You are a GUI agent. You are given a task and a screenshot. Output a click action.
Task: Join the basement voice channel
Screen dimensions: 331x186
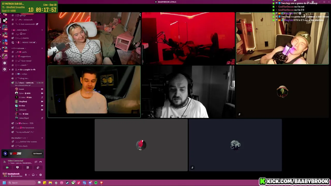[27, 128]
